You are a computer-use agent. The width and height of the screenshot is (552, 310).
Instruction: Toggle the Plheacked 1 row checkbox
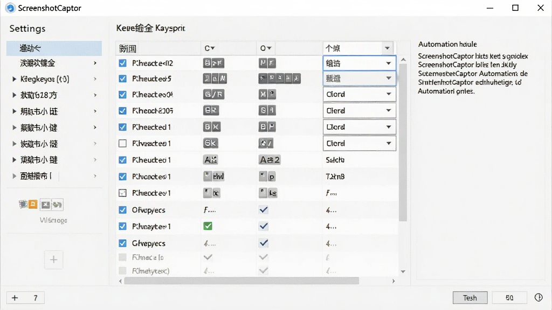122,127
